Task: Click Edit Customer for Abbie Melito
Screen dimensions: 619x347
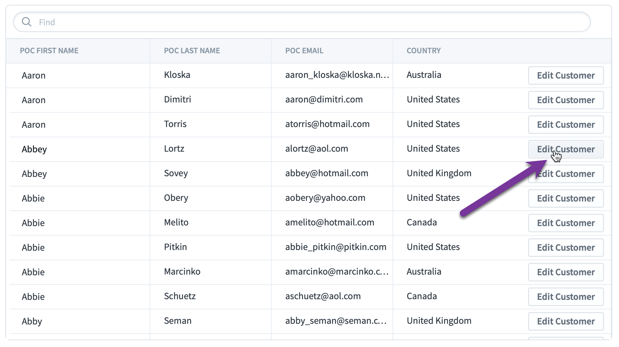Action: pos(566,223)
